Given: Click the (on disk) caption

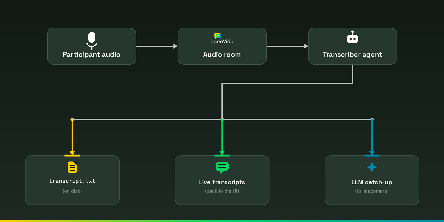Looking at the screenshot, I should tap(72, 191).
